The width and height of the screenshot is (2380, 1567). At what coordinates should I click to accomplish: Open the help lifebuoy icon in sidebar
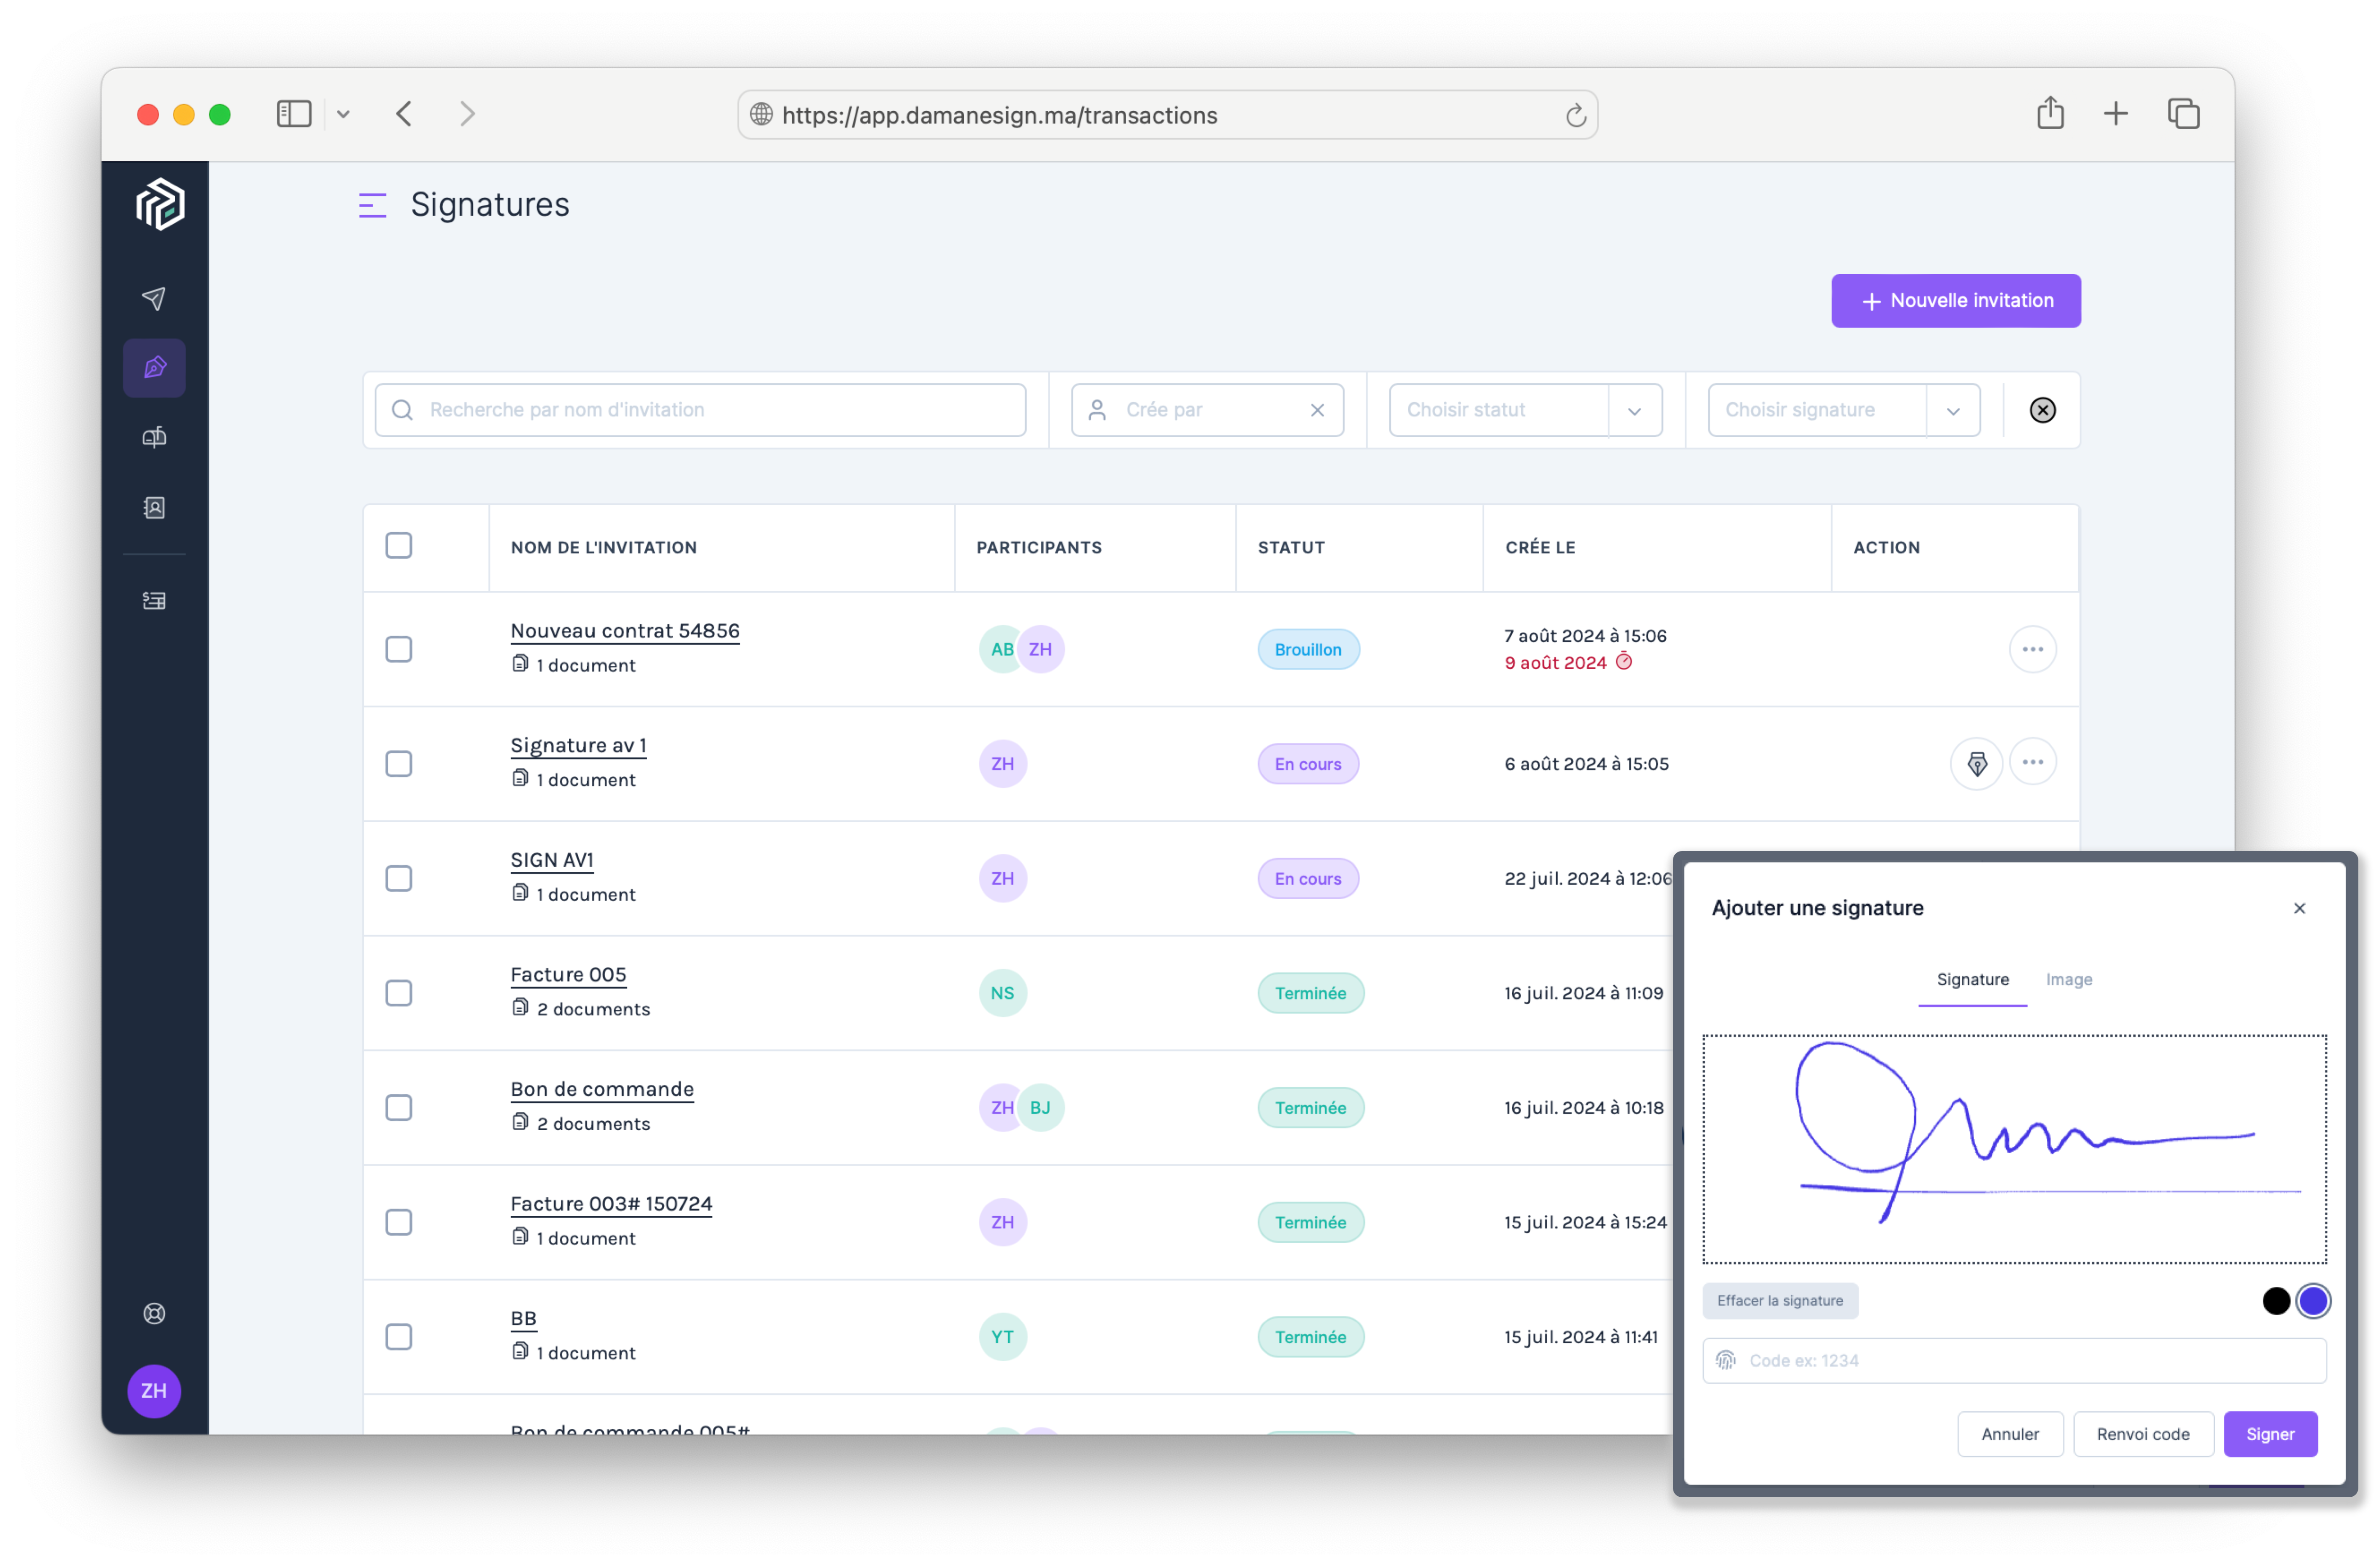154,1313
